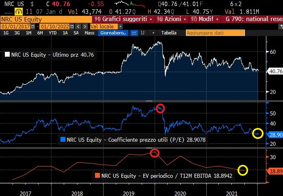This screenshot has width=283, height=196.
Task: Click the 40.76 last price axis label
Action: pyautogui.click(x=275, y=71)
